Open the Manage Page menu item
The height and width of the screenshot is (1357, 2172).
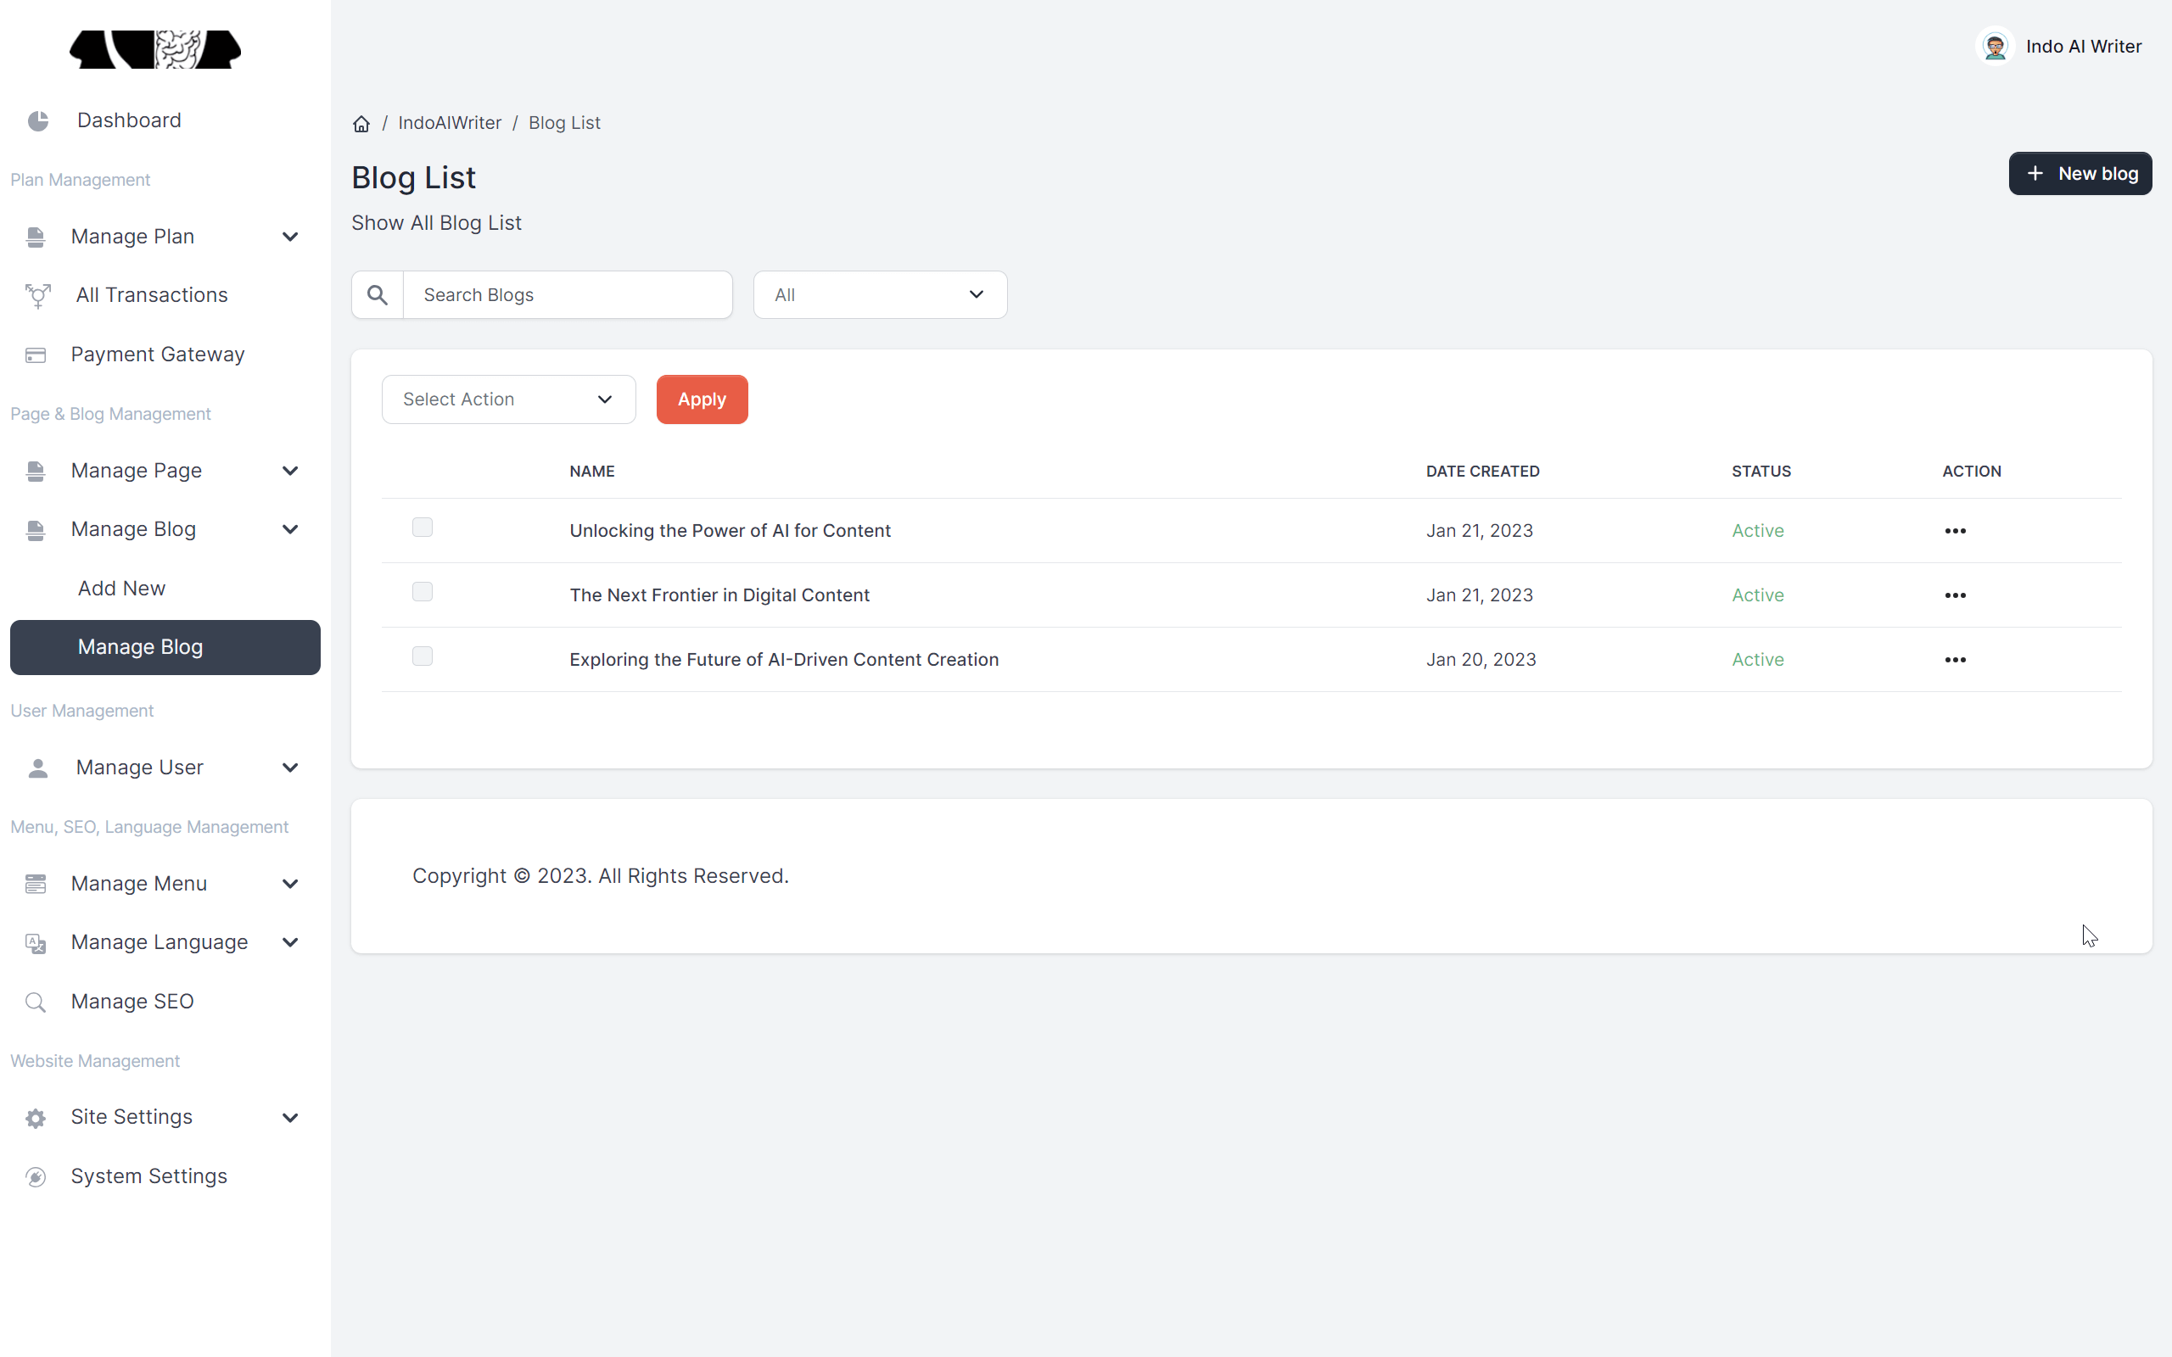(137, 470)
